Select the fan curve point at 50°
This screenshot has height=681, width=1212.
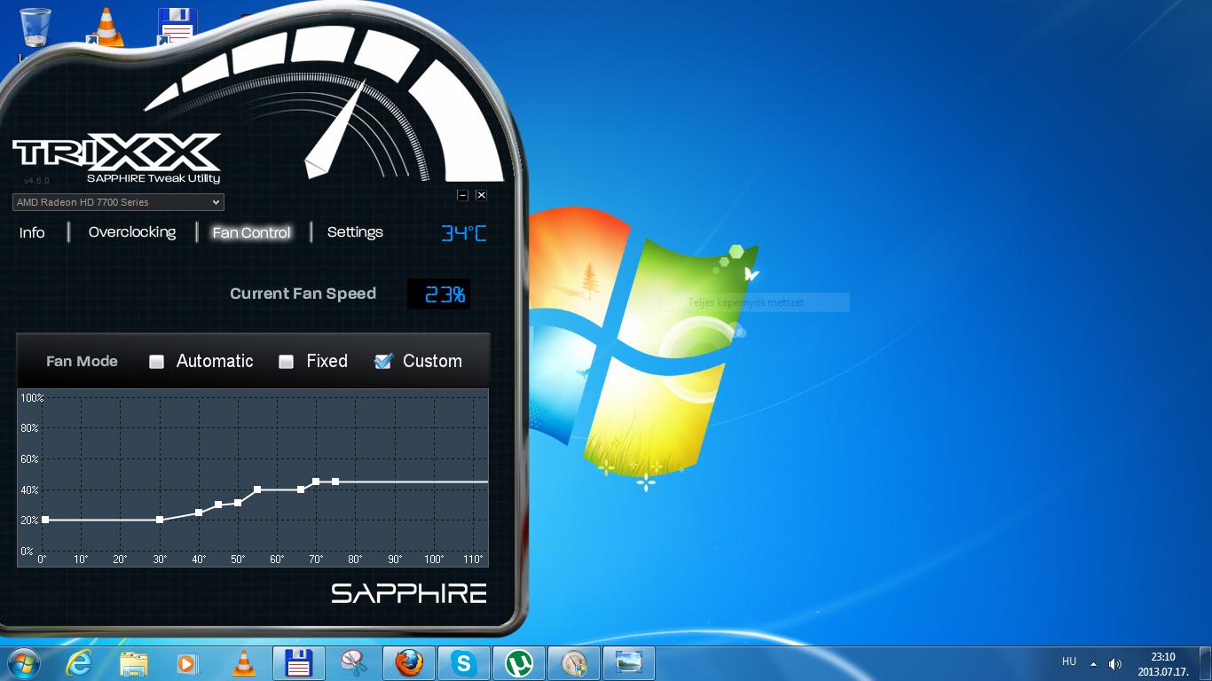pyautogui.click(x=238, y=503)
